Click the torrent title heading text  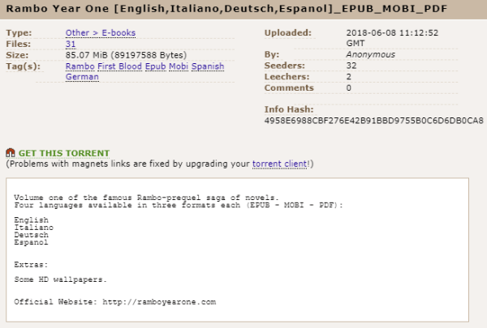[x=226, y=9]
